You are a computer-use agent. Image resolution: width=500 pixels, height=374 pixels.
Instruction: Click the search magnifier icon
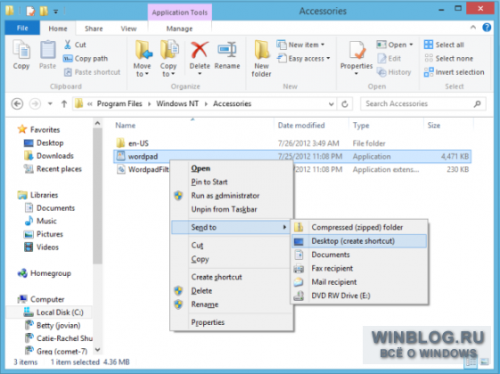(x=477, y=104)
